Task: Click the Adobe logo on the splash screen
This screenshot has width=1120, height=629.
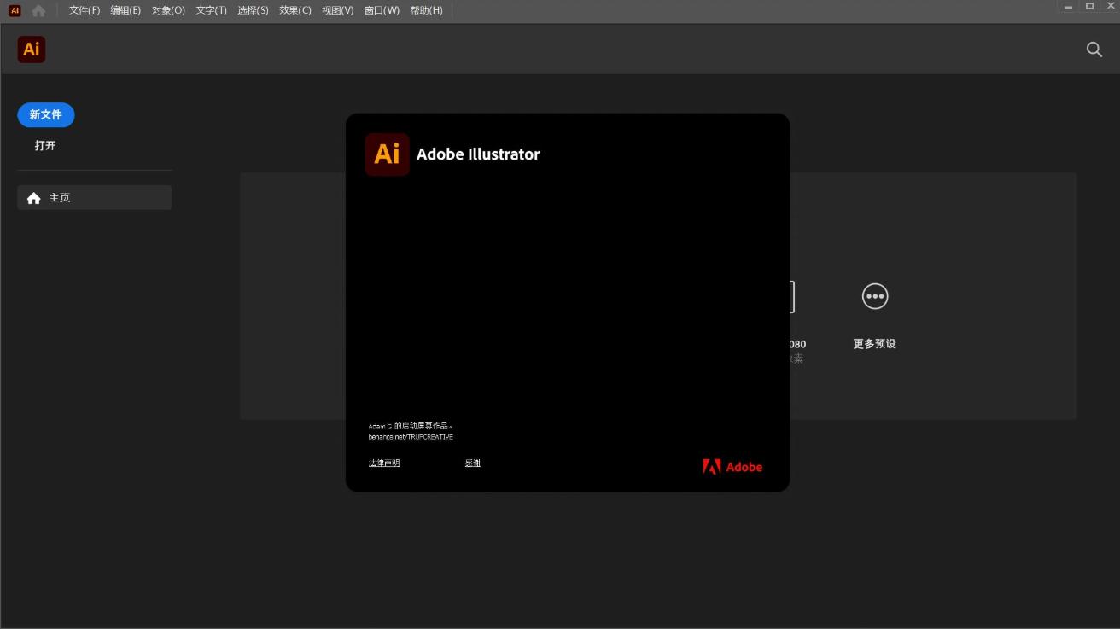Action: click(732, 466)
